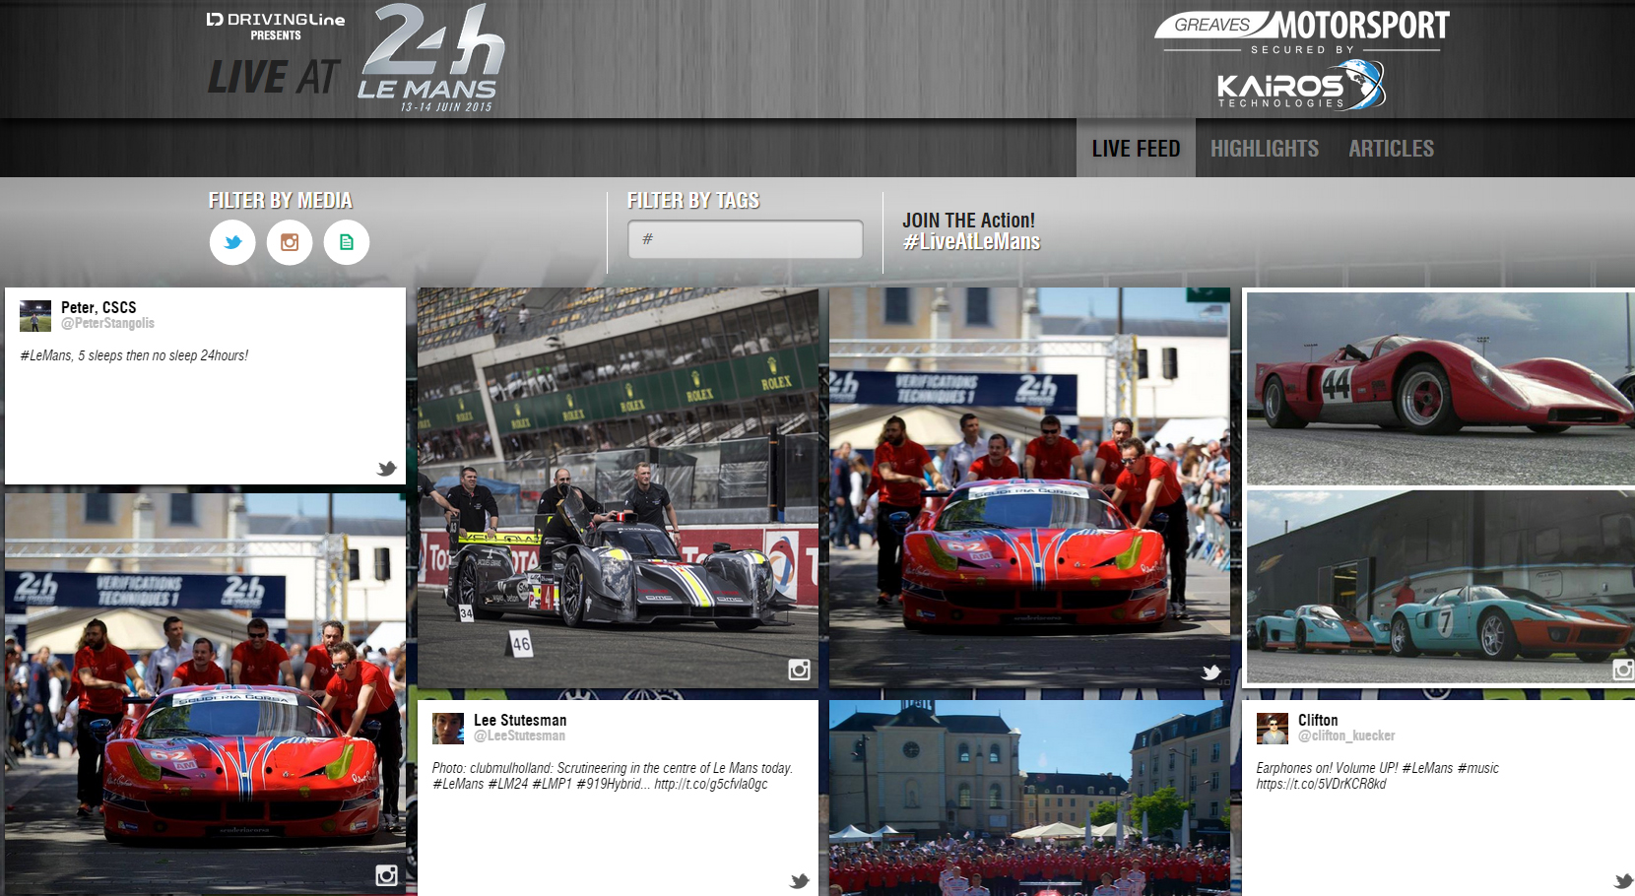Click the Twitter bird on Peter's tweet

(x=386, y=469)
